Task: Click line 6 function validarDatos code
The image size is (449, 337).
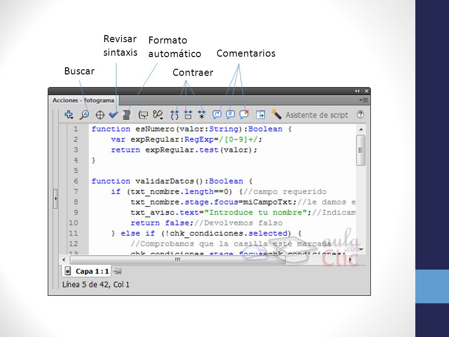Action: pyautogui.click(x=172, y=181)
